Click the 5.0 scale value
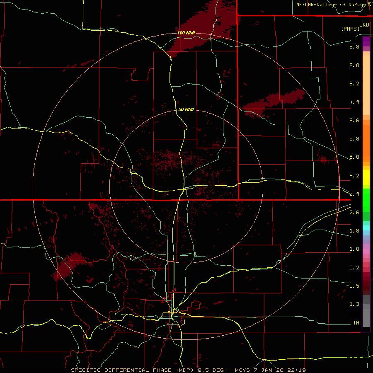 (x=354, y=157)
